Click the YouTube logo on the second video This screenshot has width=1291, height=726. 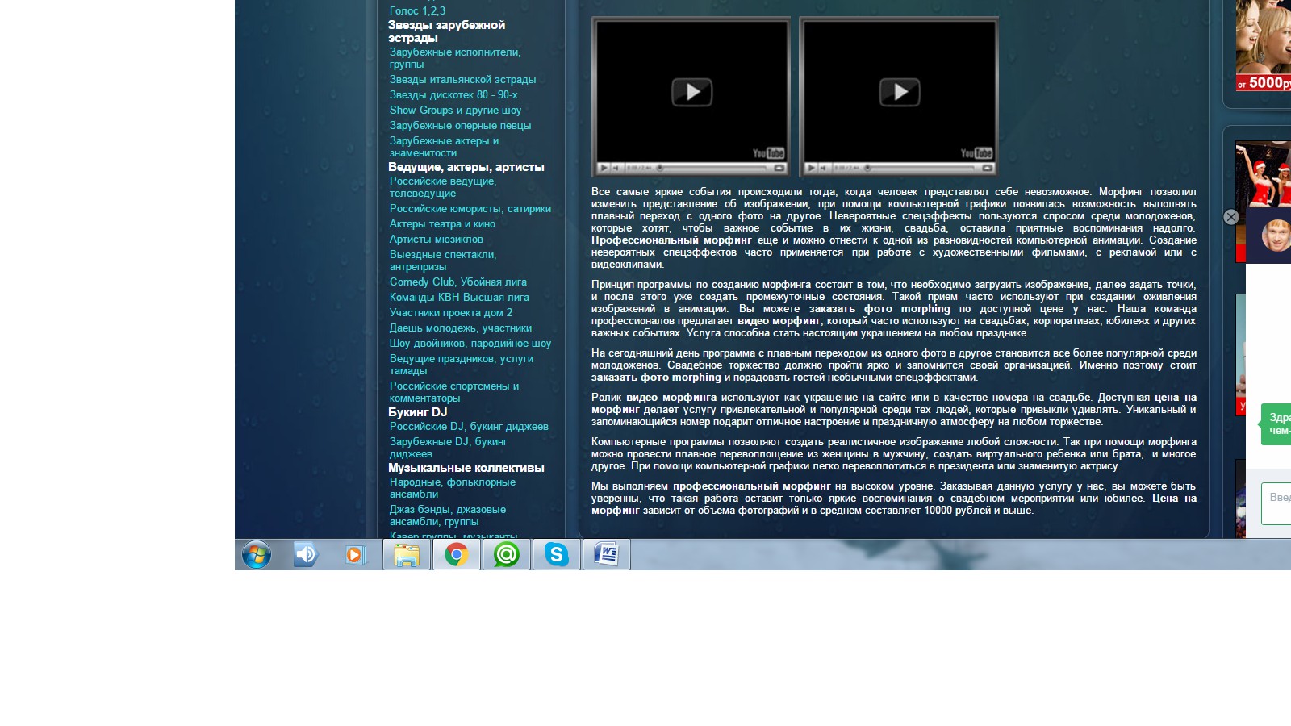(976, 153)
